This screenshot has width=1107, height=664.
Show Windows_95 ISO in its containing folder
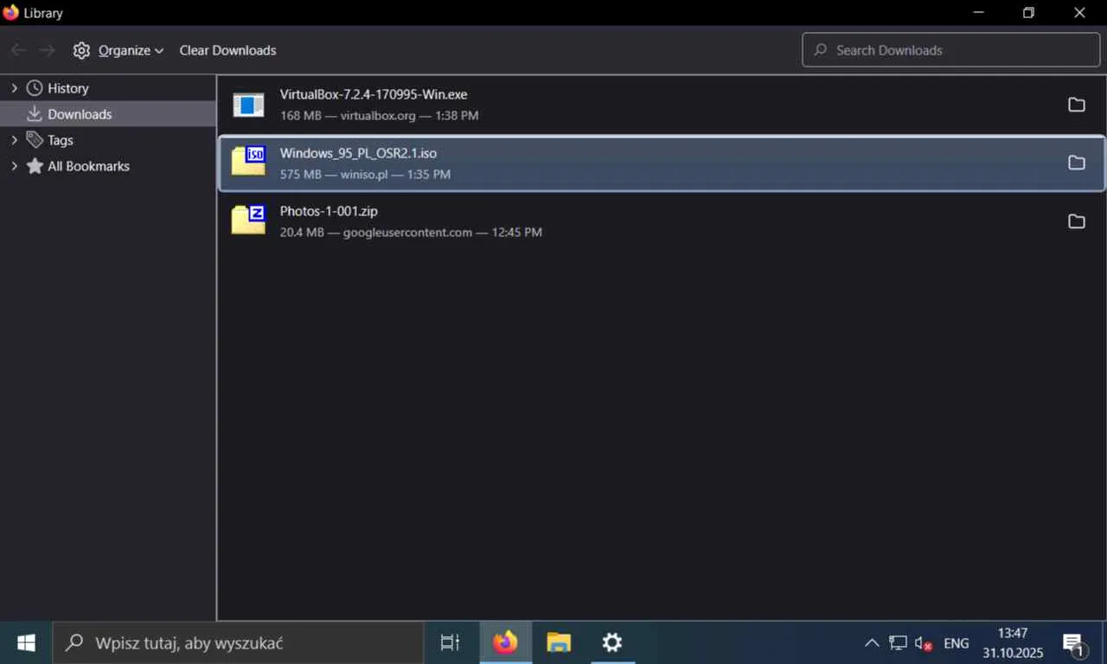click(x=1077, y=163)
